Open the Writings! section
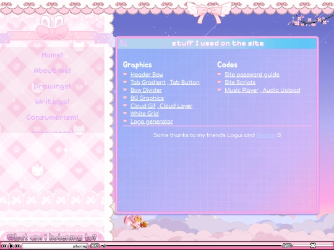This screenshot has width=334, height=250. pos(52,102)
